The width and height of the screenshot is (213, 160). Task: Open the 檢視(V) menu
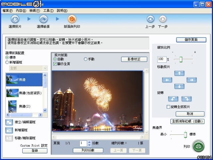[x=35, y=11]
